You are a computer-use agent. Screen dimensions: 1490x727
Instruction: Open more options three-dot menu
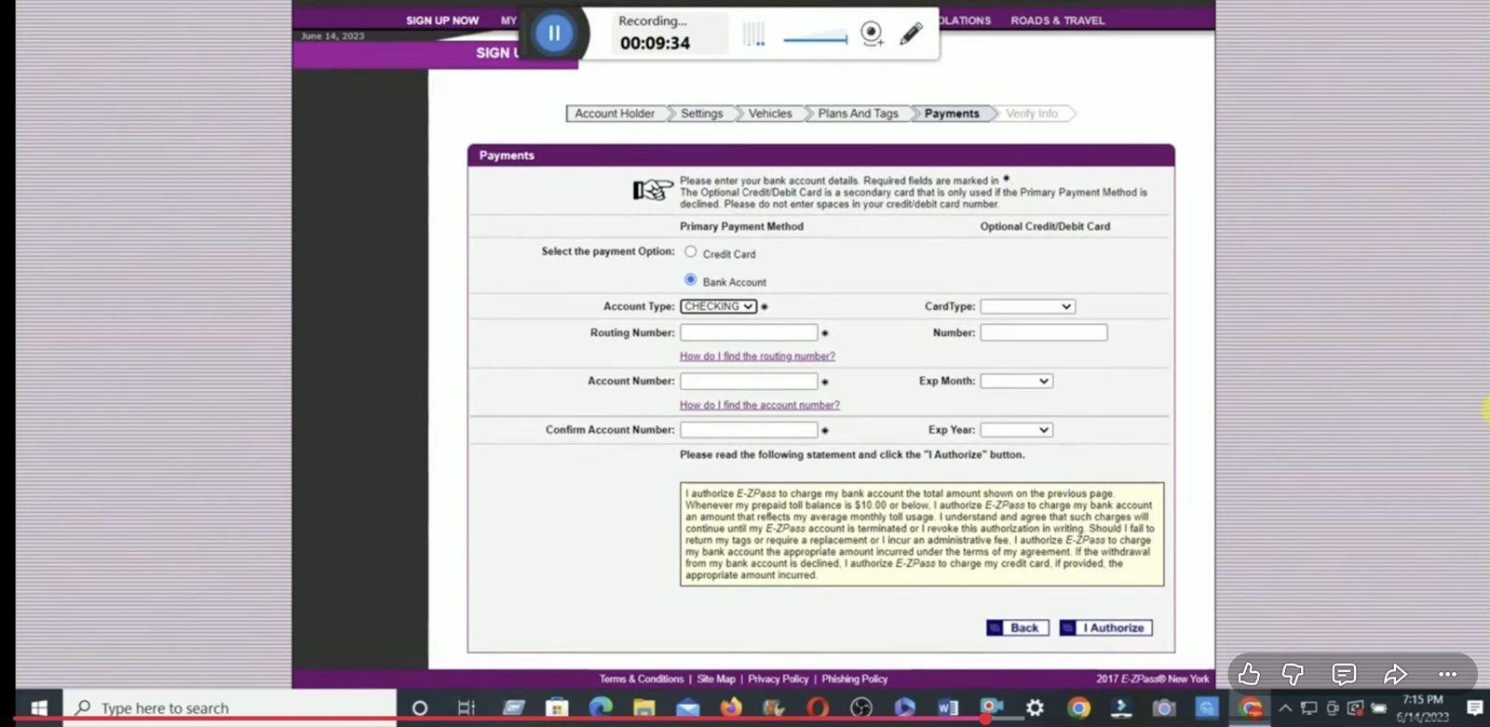(x=1447, y=674)
